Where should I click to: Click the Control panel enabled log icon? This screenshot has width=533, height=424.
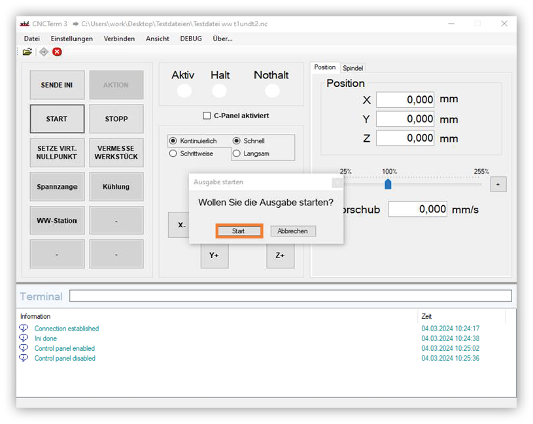point(24,348)
